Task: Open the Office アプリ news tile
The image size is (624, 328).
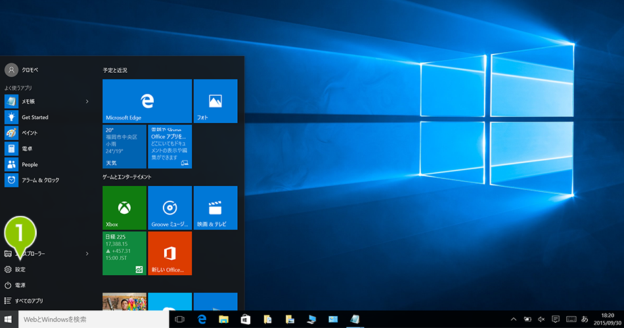Action: pyautogui.click(x=170, y=147)
